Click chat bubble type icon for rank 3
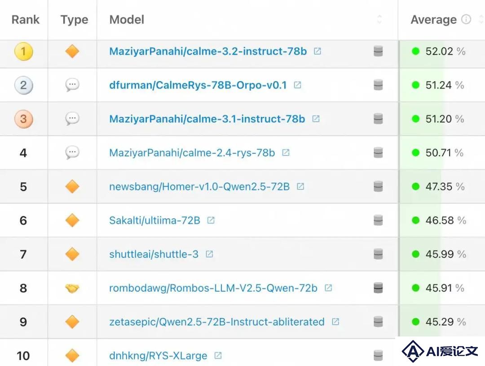Image resolution: width=485 pixels, height=366 pixels. 72,119
